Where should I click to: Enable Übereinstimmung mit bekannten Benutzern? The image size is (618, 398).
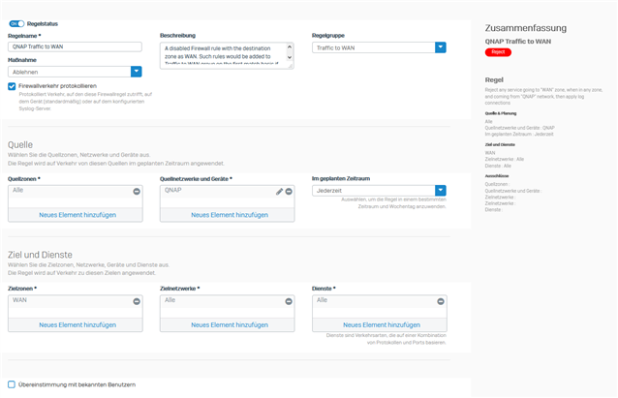pyautogui.click(x=12, y=384)
